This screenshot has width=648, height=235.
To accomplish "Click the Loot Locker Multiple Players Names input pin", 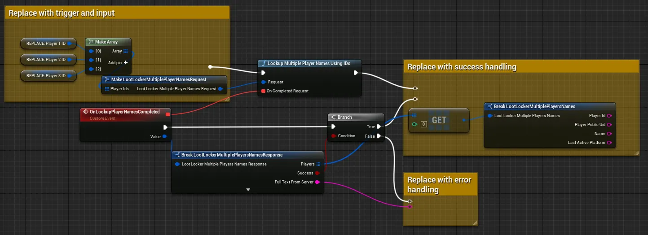I will point(490,116).
